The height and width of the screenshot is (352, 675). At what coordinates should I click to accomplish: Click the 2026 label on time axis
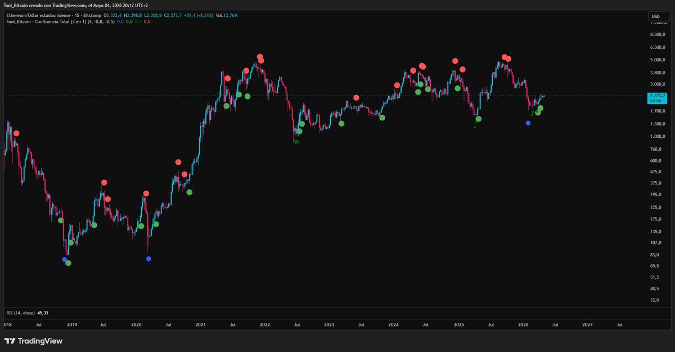tap(523, 324)
